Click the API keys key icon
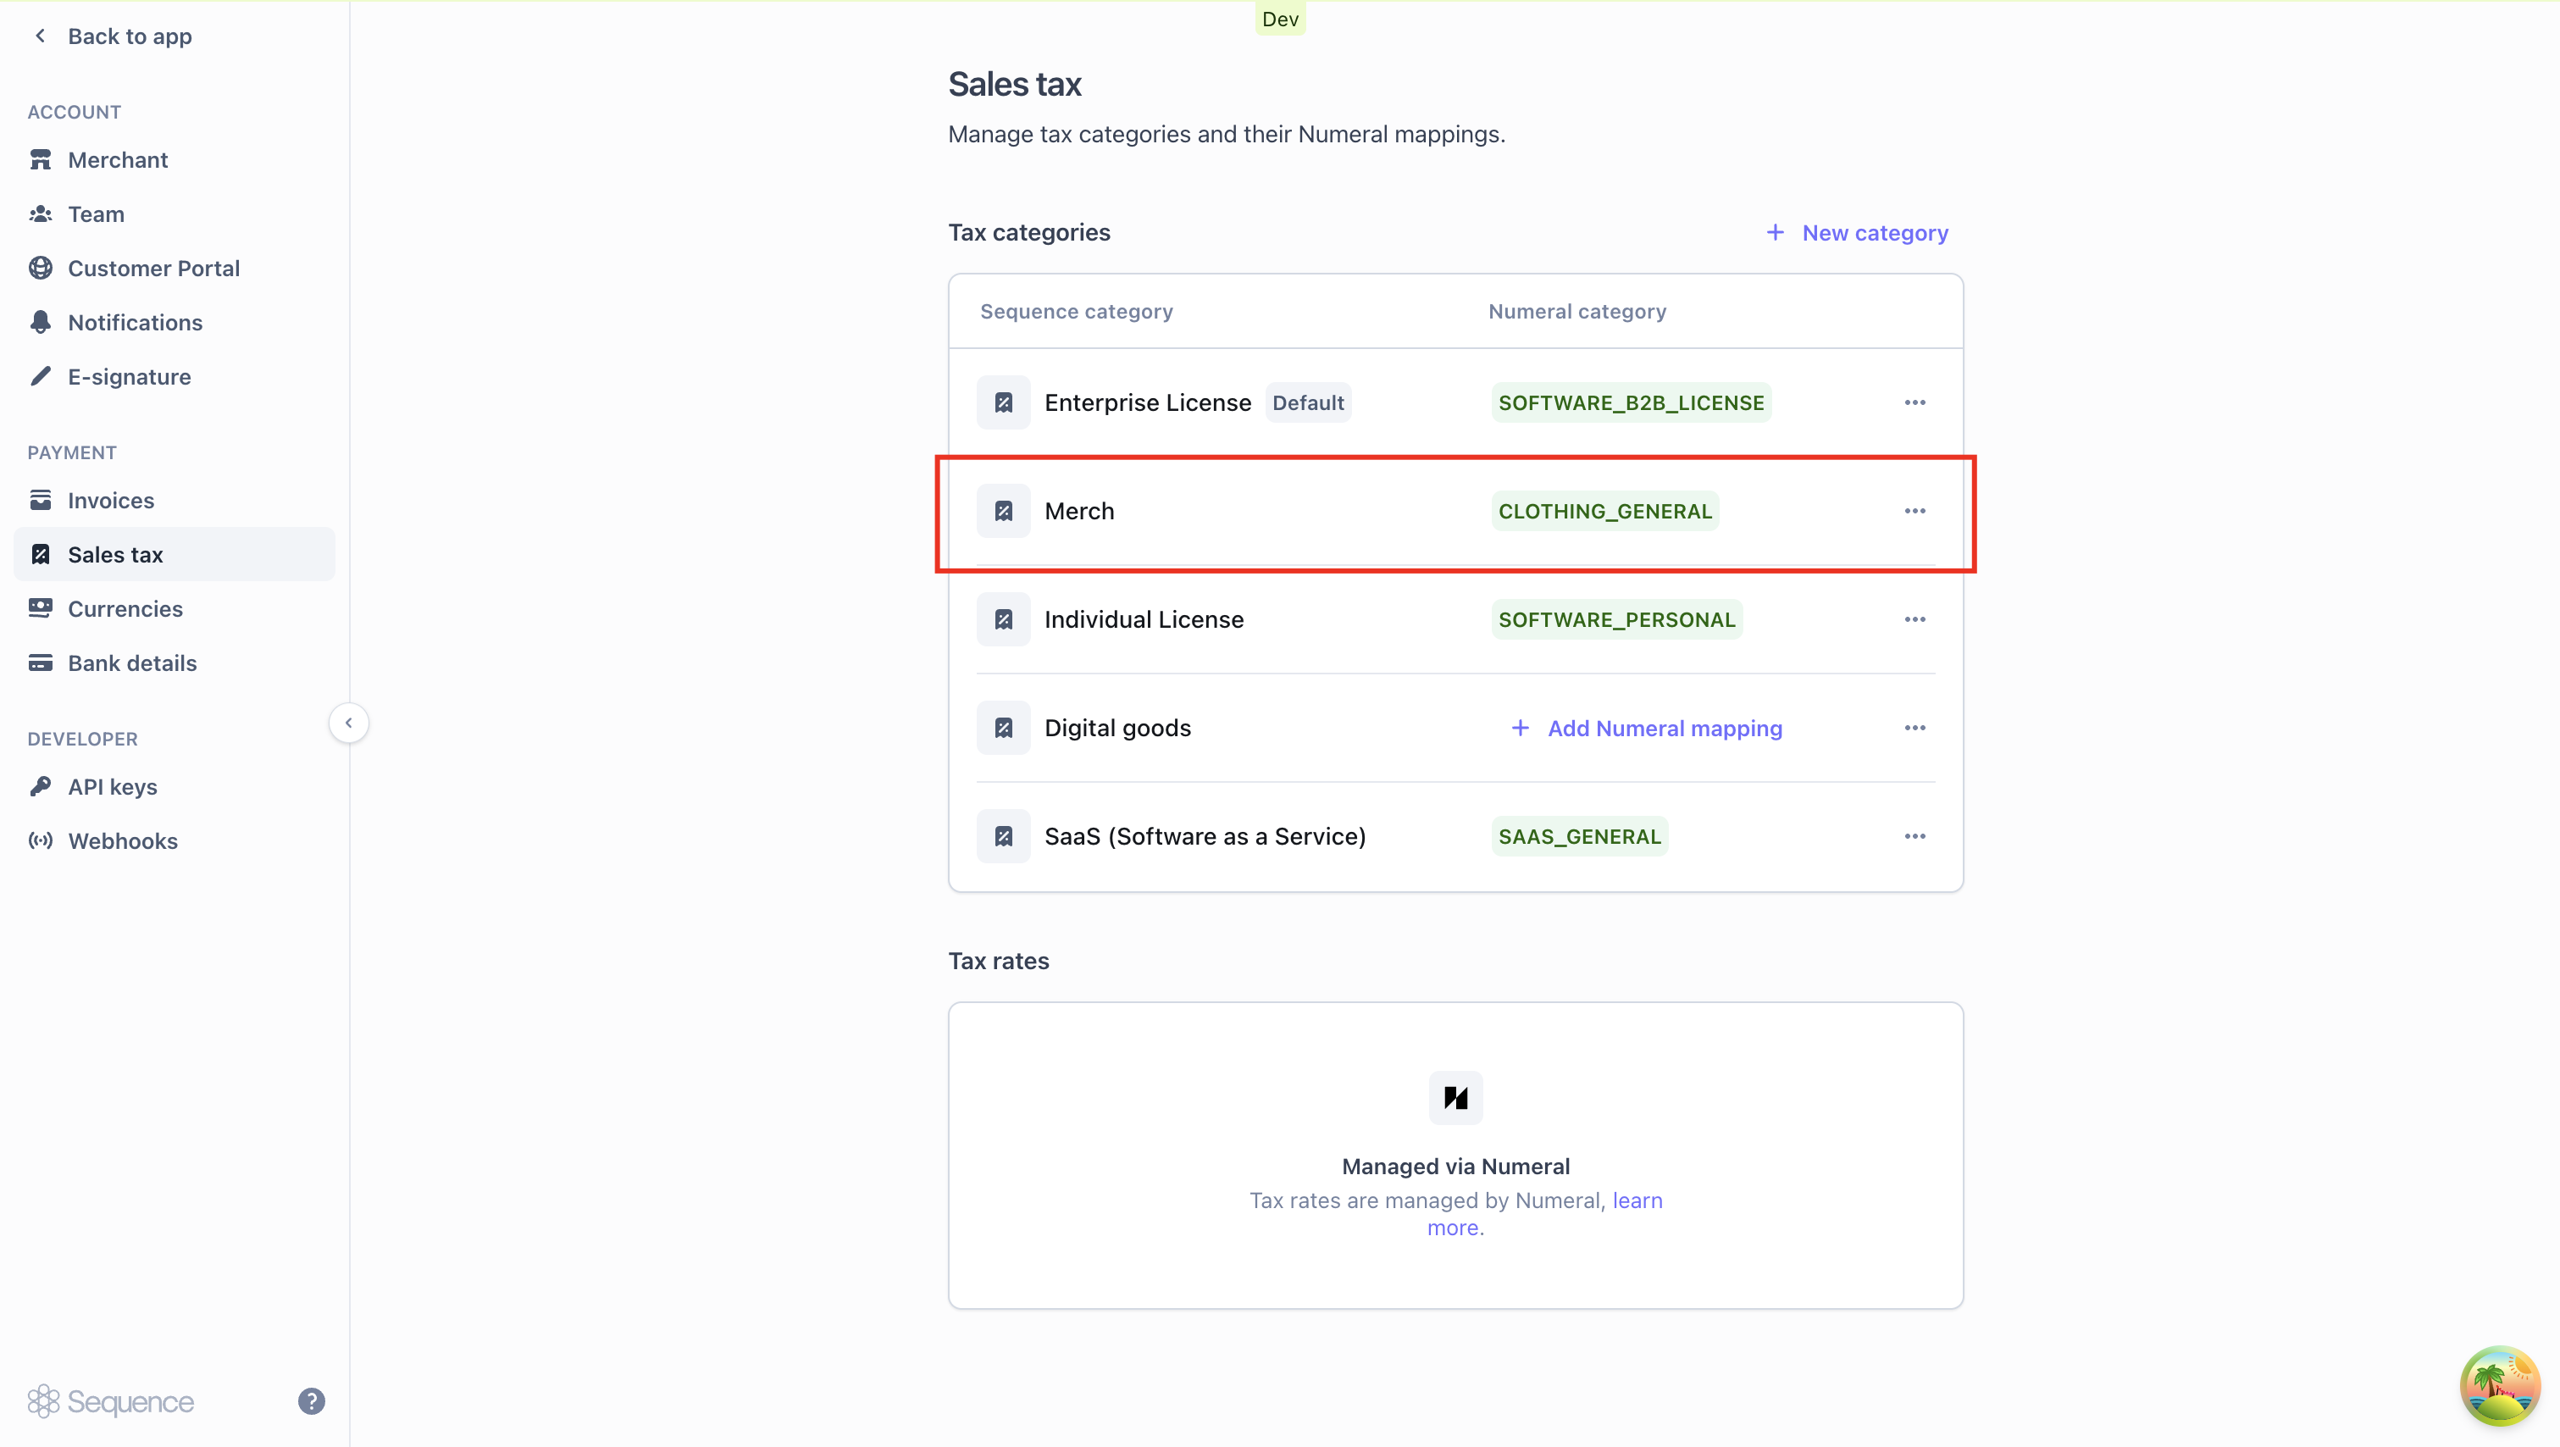Screen dimensions: 2560x1447 41,786
